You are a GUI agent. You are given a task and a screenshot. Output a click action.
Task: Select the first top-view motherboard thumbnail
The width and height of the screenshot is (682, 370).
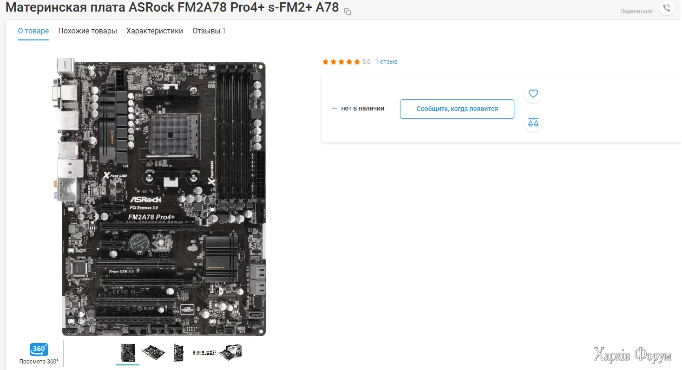click(x=128, y=353)
